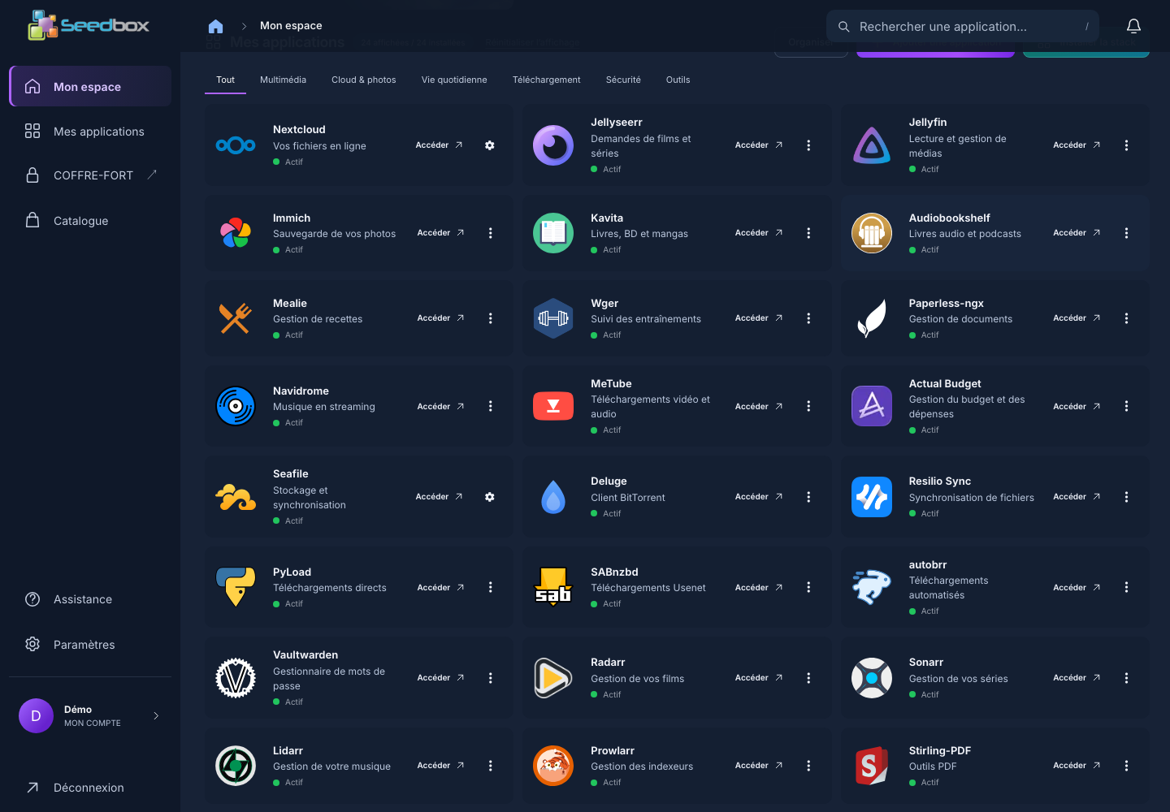Click the Immich pinwheel logo
The image size is (1170, 812).
(x=236, y=233)
